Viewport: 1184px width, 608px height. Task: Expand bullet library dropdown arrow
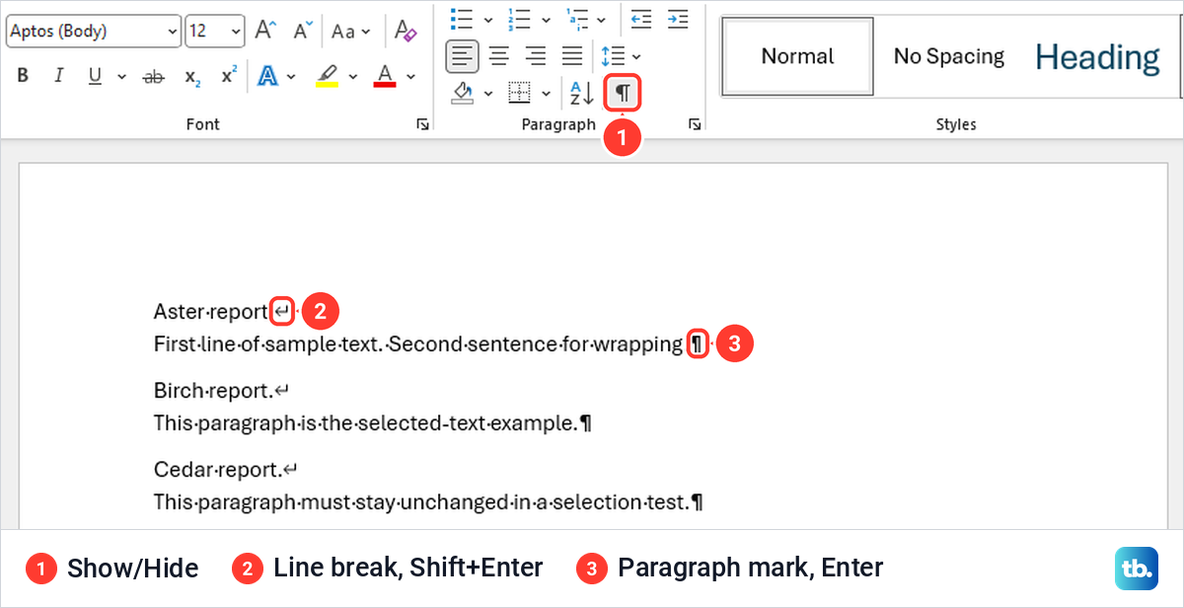point(487,18)
